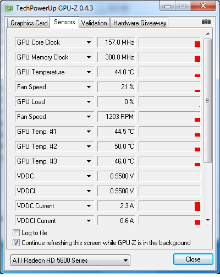The height and width of the screenshot is (277, 220).
Task: Open the Validation tab
Action: point(94,23)
